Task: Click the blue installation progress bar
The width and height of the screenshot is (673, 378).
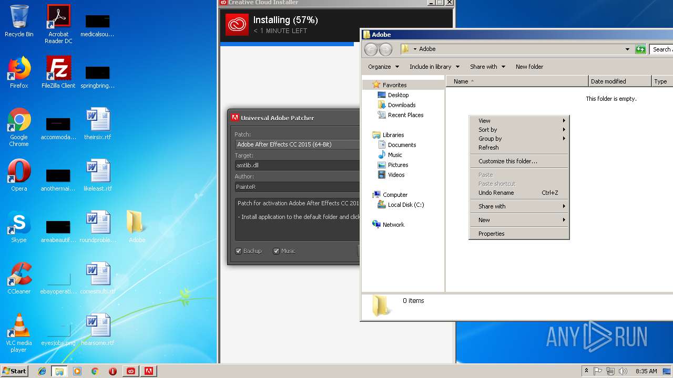Action: pos(287,44)
